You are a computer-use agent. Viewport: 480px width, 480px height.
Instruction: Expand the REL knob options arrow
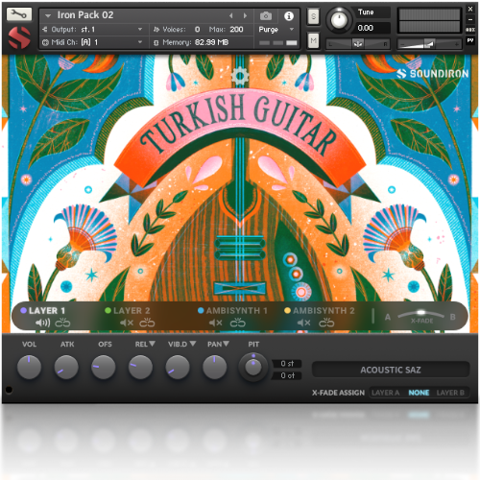153,344
